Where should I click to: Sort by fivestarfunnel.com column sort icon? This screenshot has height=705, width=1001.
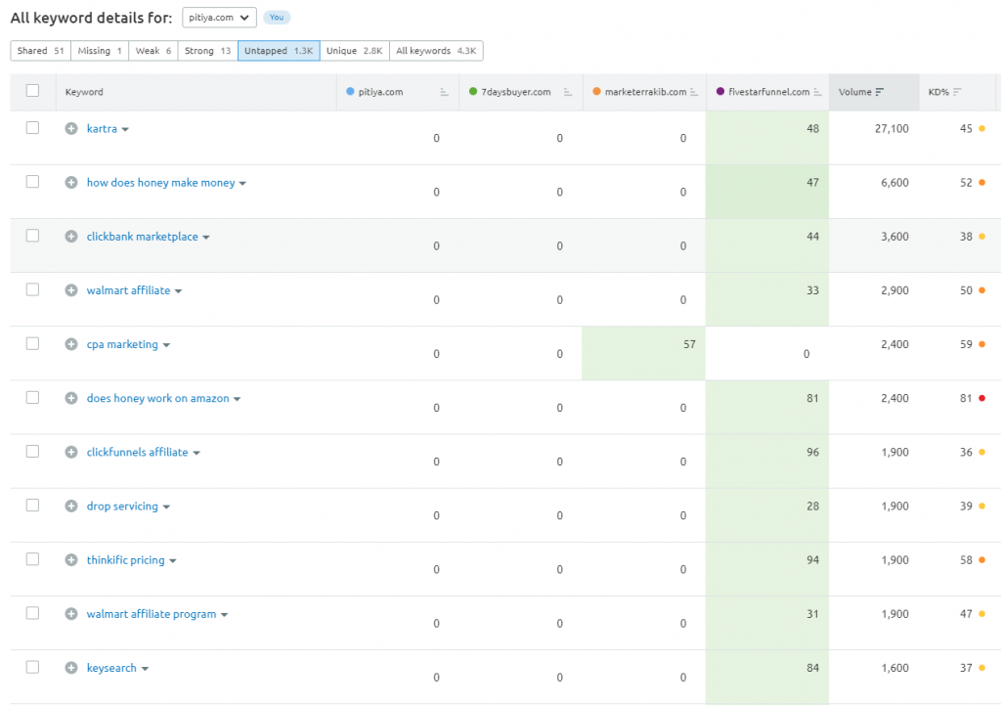coord(817,93)
